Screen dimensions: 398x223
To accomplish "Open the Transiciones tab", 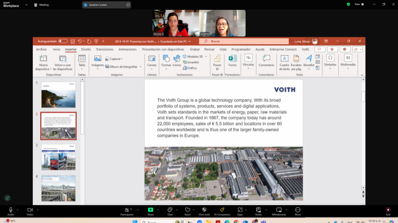I will coord(104,49).
